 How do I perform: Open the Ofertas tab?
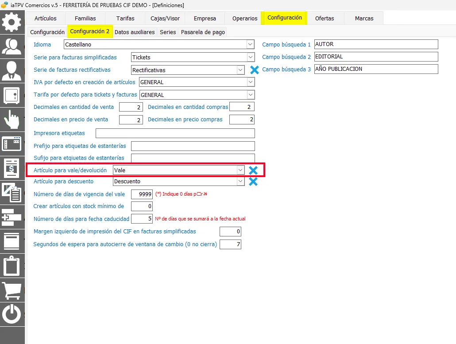(x=325, y=18)
